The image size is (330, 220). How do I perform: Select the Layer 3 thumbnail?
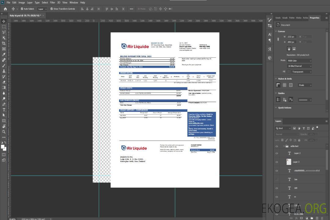coord(289,162)
